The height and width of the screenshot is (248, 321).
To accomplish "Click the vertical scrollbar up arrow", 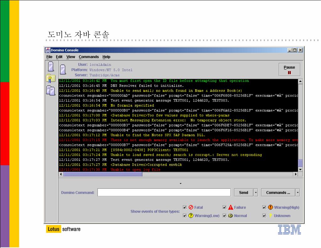I will coord(300,81).
